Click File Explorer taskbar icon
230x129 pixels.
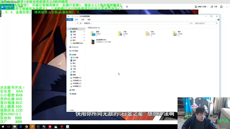tap(15, 127)
